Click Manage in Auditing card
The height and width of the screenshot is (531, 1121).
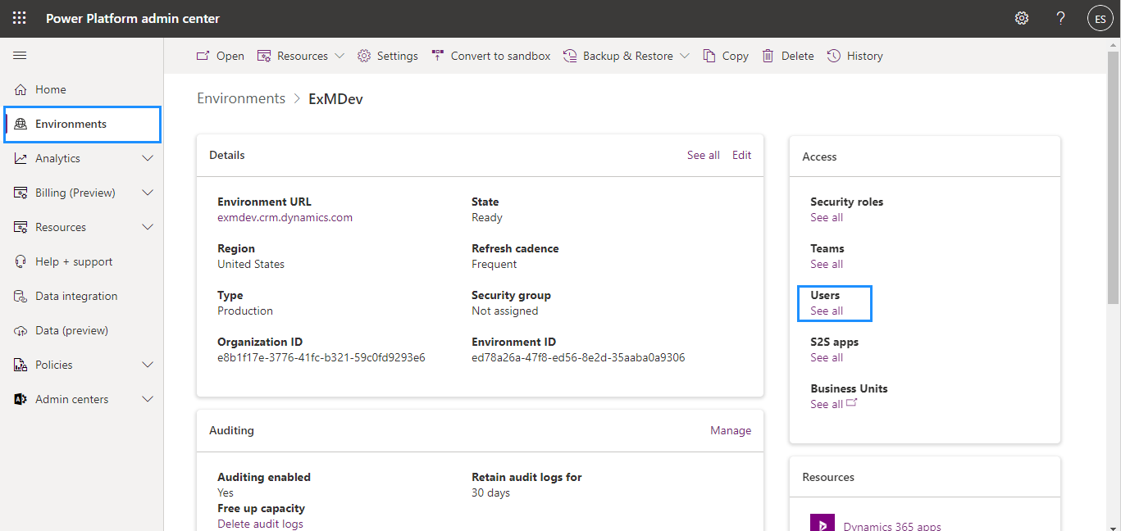point(731,430)
